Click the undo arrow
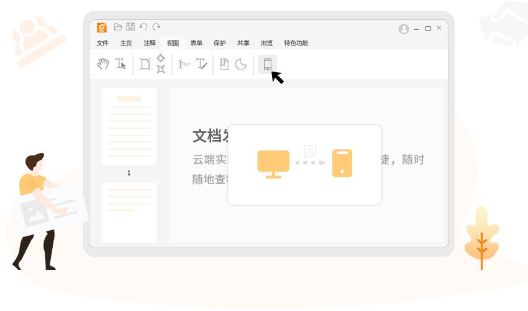 coord(143,27)
